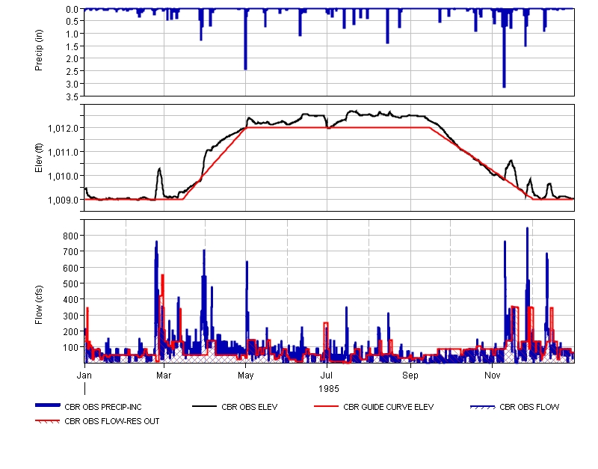
Task: Select the 'CBR OBS FLOW' legend label
Action: coord(529,407)
